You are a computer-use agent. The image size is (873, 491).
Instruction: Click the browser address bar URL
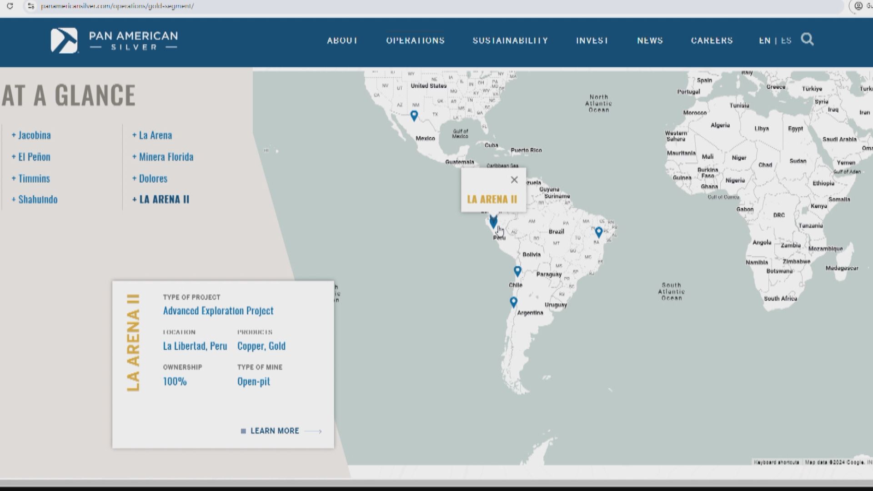coord(117,6)
